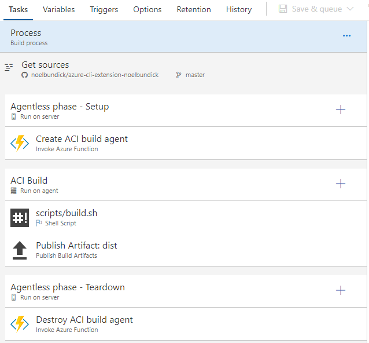This screenshot has height=343, width=369.
Task: Click Invoke Azure Function under Destroy ACI build agent
Action: [x=67, y=330]
